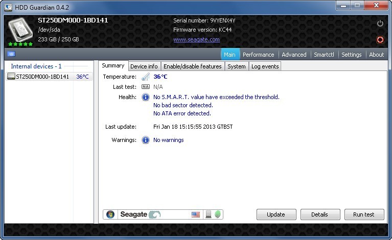Select ST250DM000-1BD141 in device list
This screenshot has height=240, width=392.
pyautogui.click(x=49, y=77)
